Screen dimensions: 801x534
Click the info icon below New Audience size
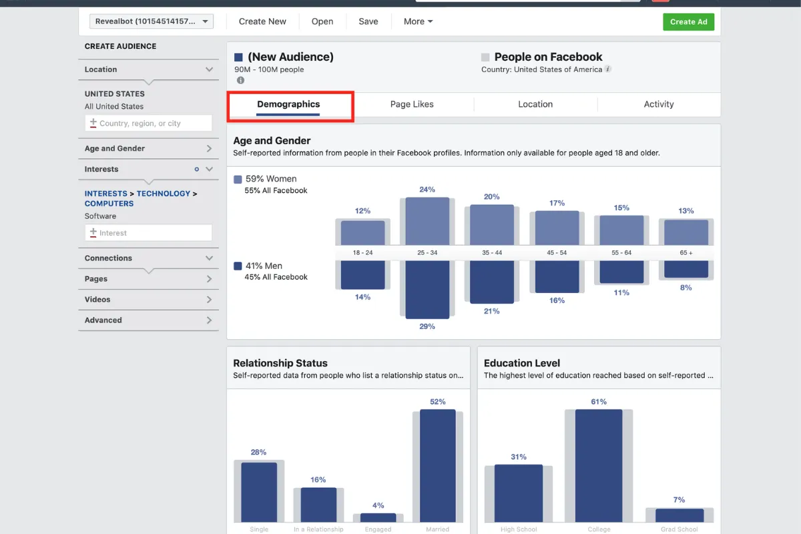[240, 80]
